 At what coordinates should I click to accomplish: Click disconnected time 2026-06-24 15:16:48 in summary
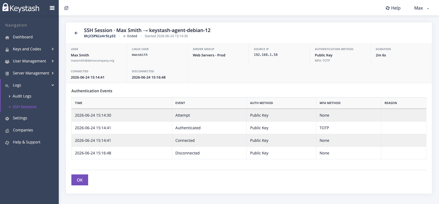click(149, 77)
